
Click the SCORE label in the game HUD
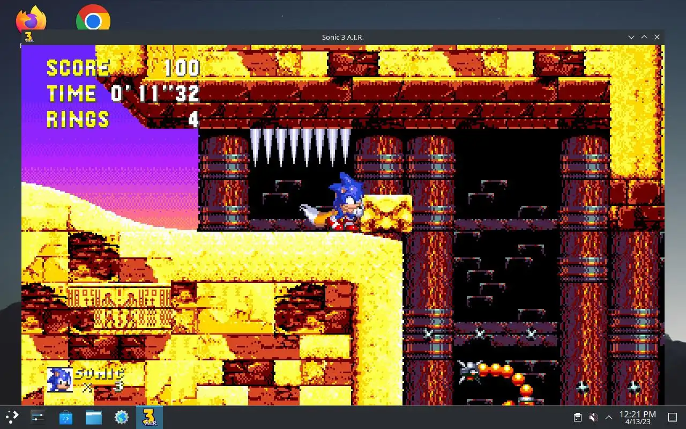pyautogui.click(x=78, y=68)
